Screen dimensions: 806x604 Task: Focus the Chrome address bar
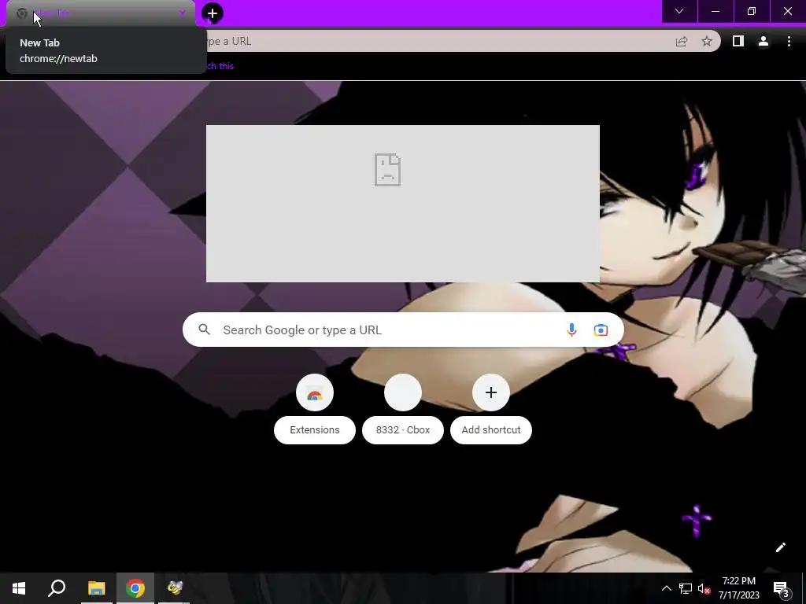click(x=437, y=41)
